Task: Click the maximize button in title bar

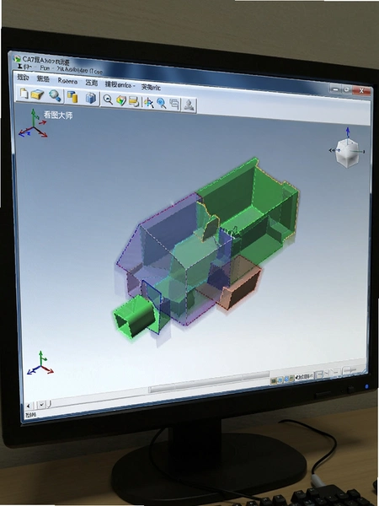Action: coord(347,89)
